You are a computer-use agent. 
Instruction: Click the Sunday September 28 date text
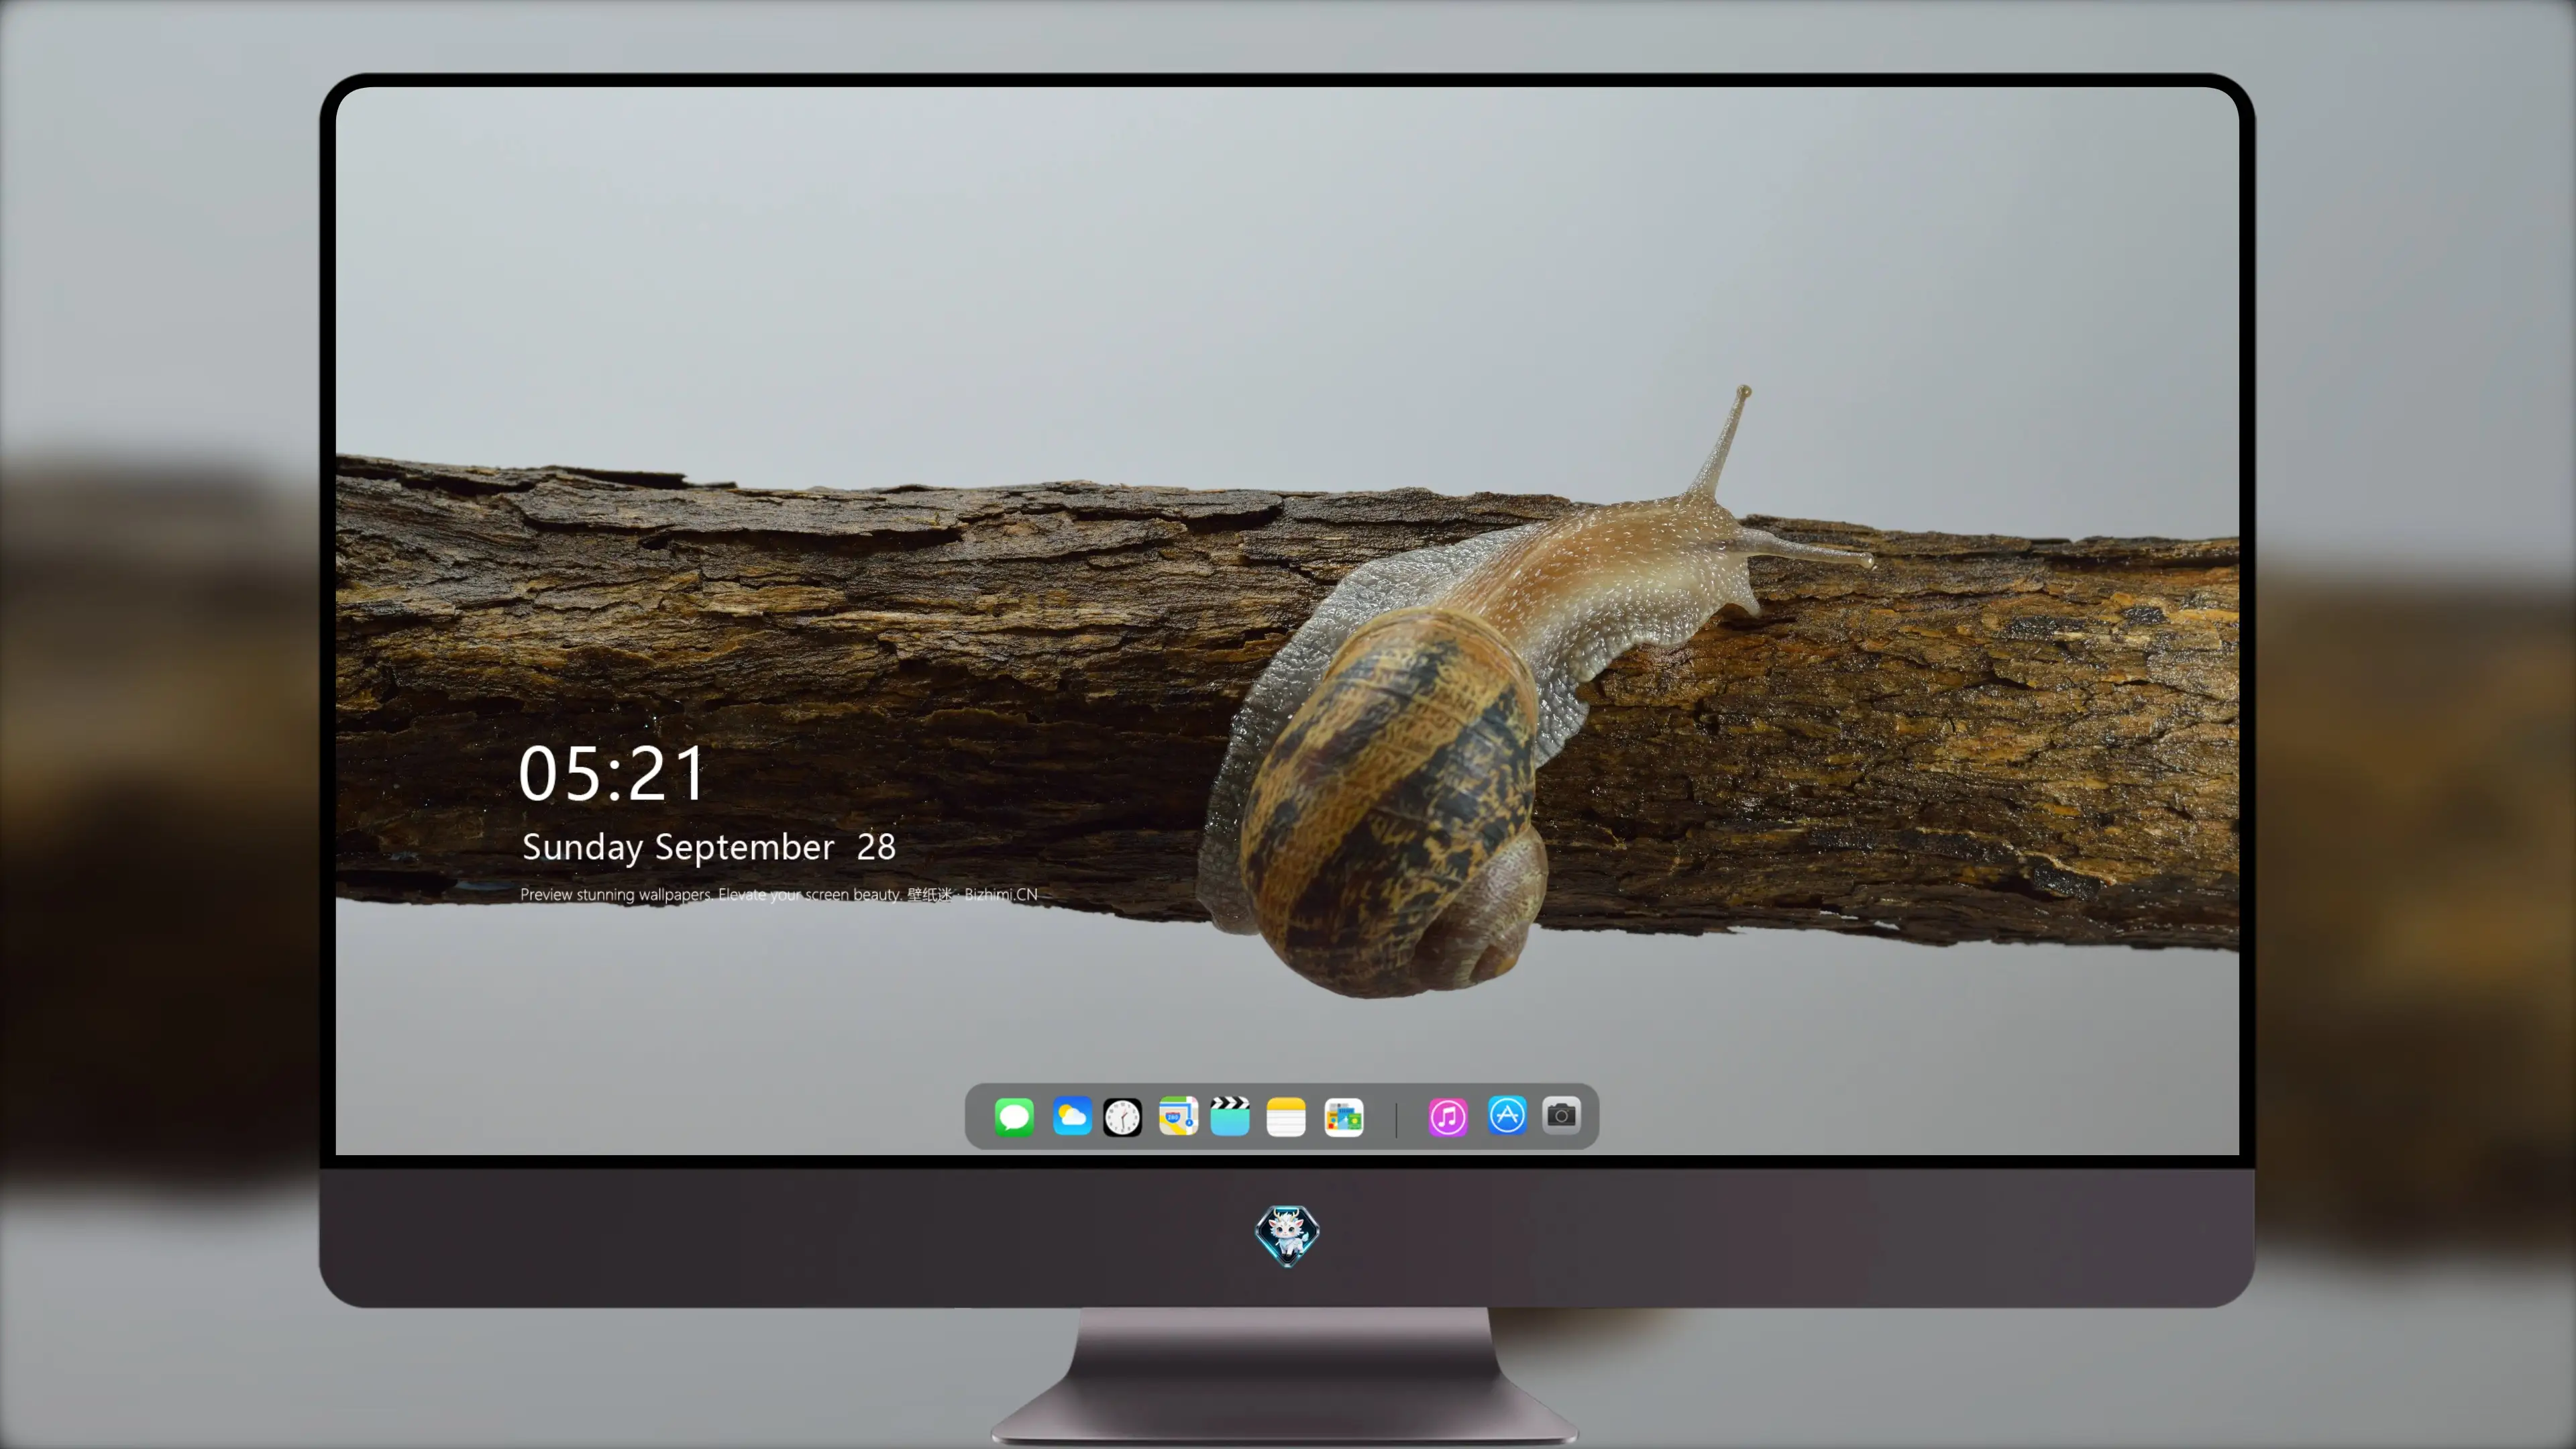[x=709, y=848]
